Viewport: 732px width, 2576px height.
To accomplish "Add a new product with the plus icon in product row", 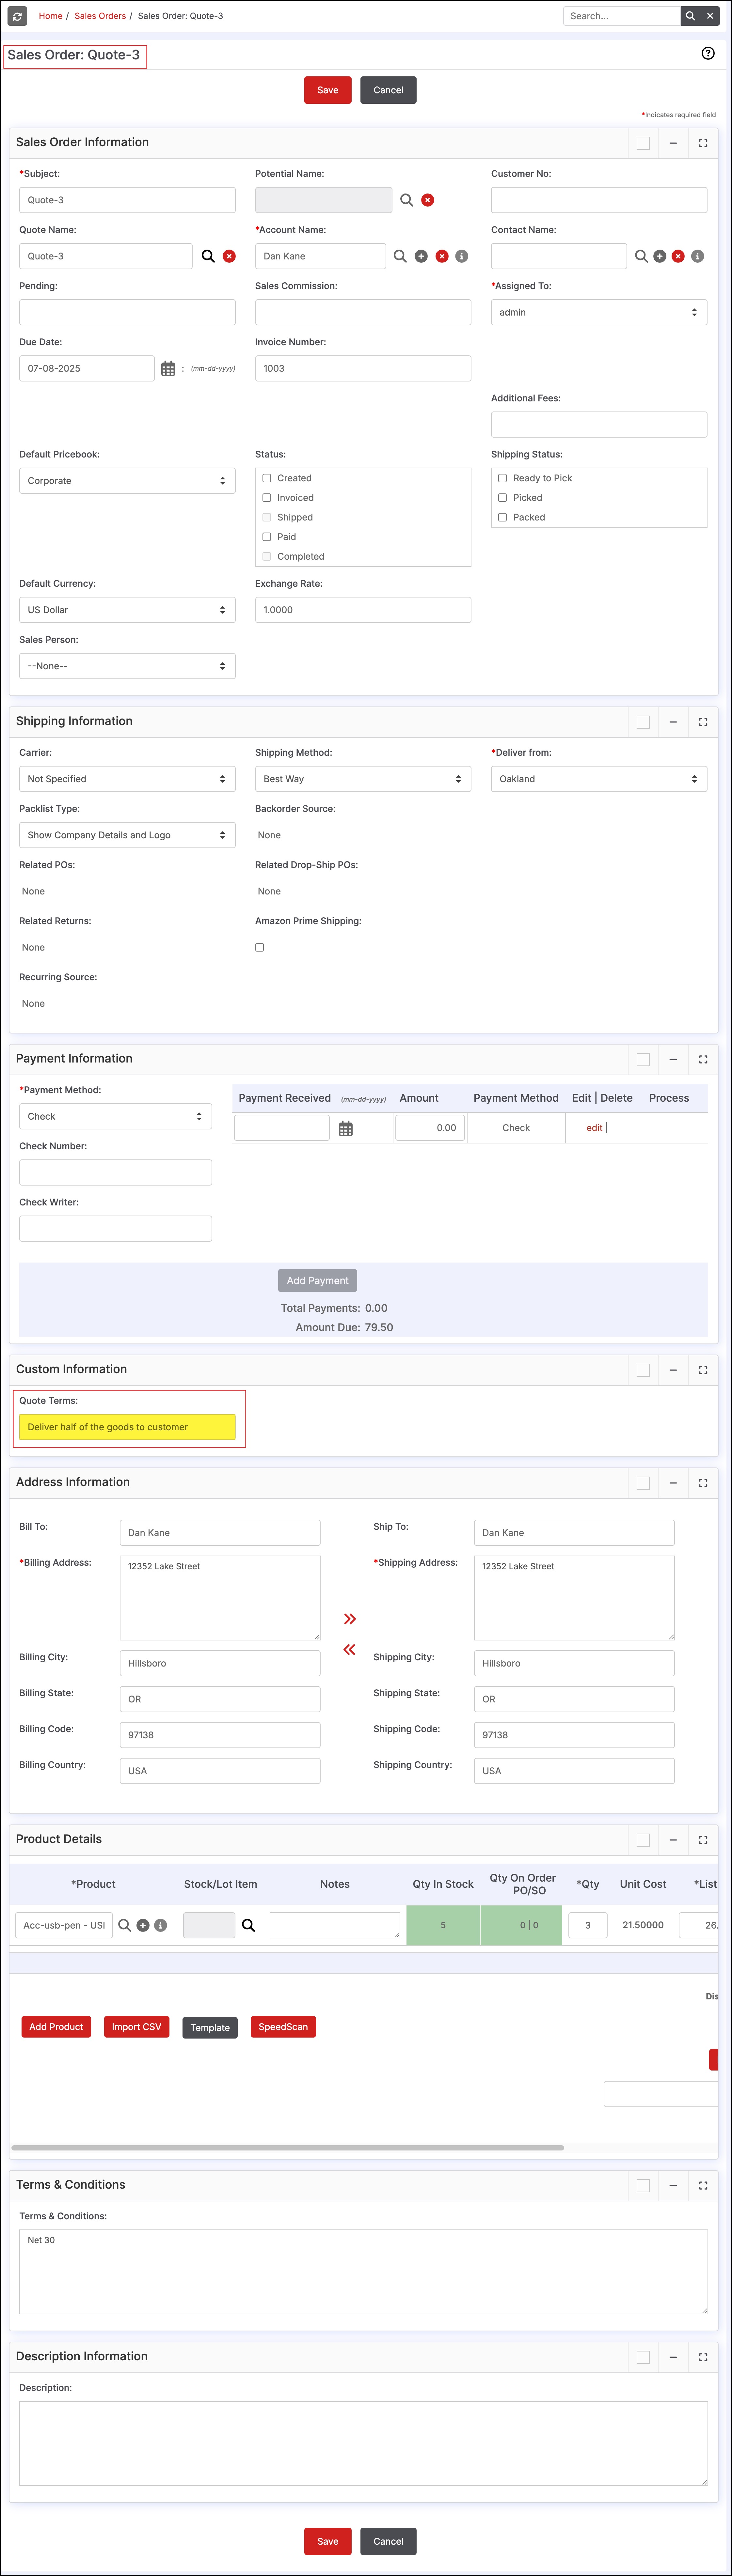I will [143, 1925].
